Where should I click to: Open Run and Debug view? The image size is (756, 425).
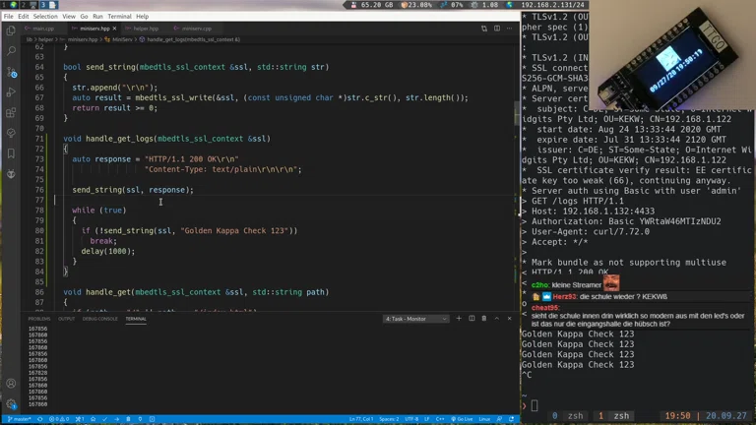(x=11, y=92)
